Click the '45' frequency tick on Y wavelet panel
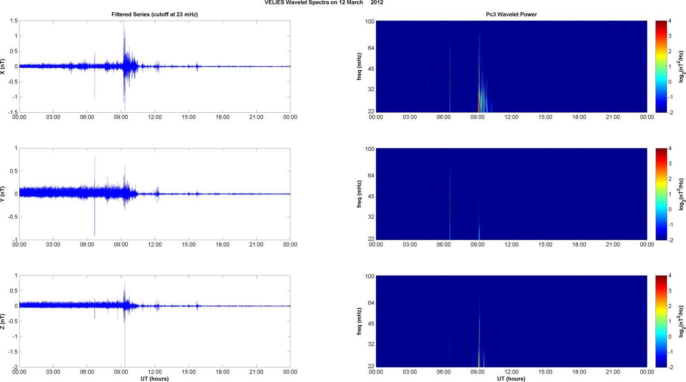The width and height of the screenshot is (686, 382). (x=371, y=197)
